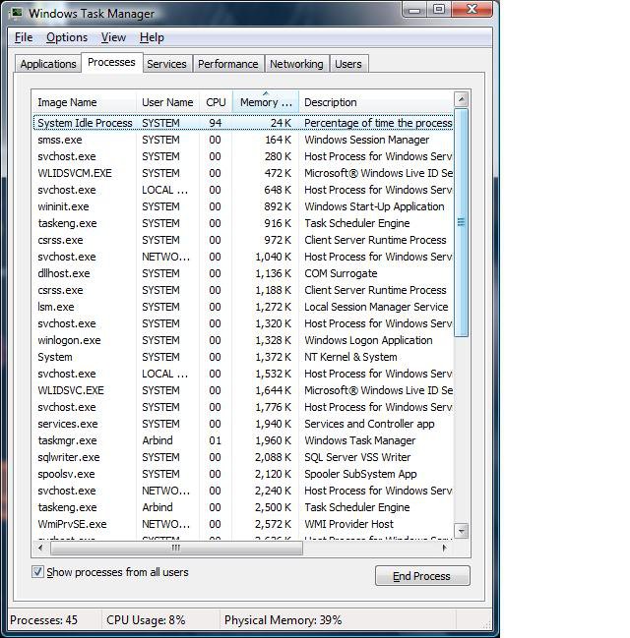Screen dimensions: 630x638
Task: Select the smss.exe process
Action: click(x=243, y=140)
